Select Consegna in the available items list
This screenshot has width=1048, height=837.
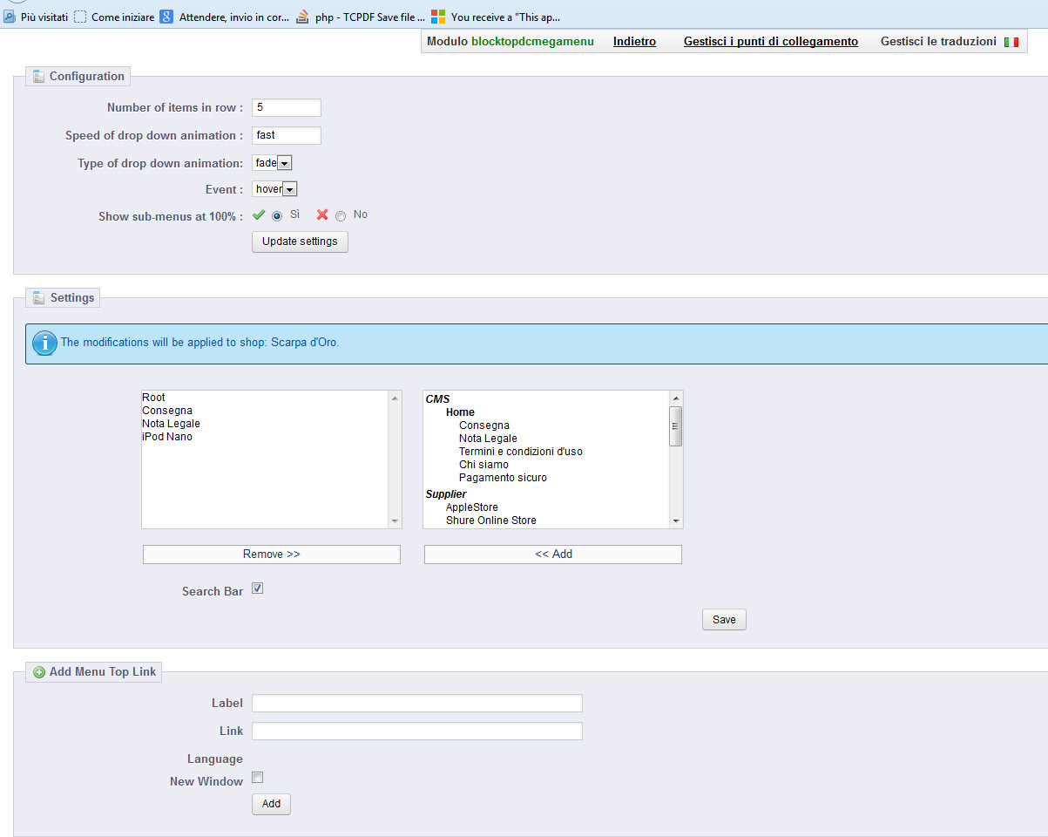(484, 425)
